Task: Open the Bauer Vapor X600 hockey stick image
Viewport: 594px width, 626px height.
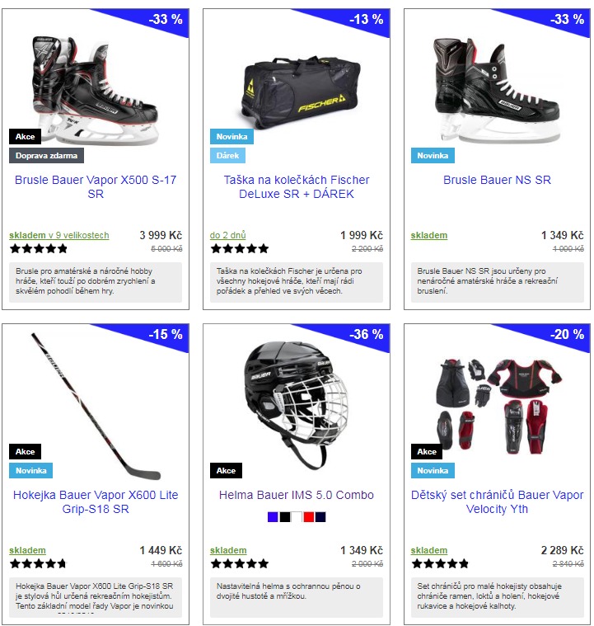Action: [x=96, y=406]
